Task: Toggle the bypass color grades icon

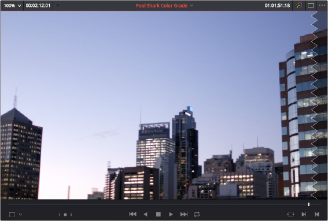Action: [299, 5]
